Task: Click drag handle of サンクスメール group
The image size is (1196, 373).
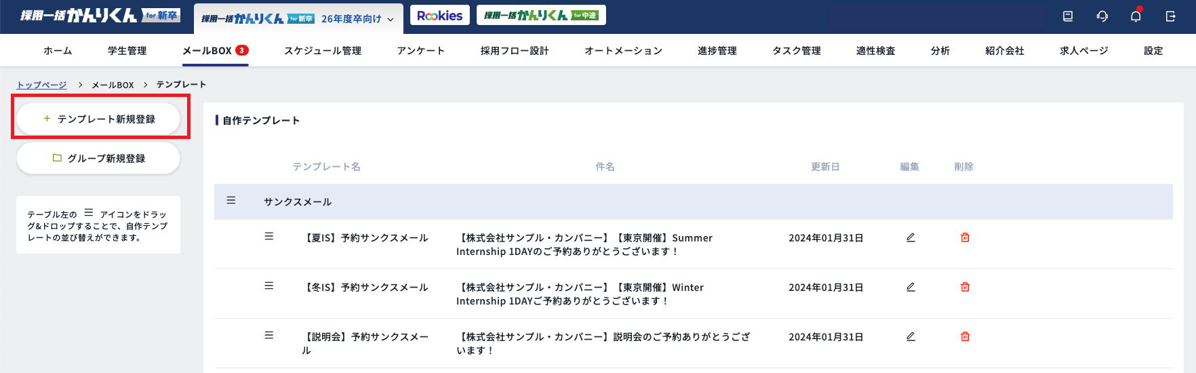Action: click(231, 201)
